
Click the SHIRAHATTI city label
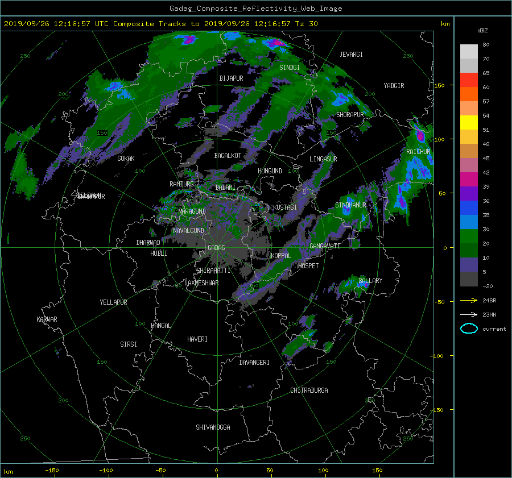(x=213, y=271)
